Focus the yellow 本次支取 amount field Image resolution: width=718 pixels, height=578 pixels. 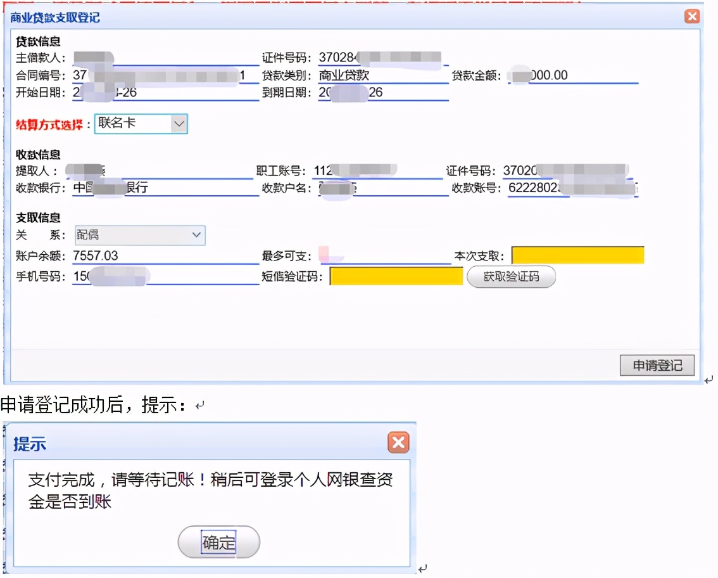pyautogui.click(x=577, y=256)
